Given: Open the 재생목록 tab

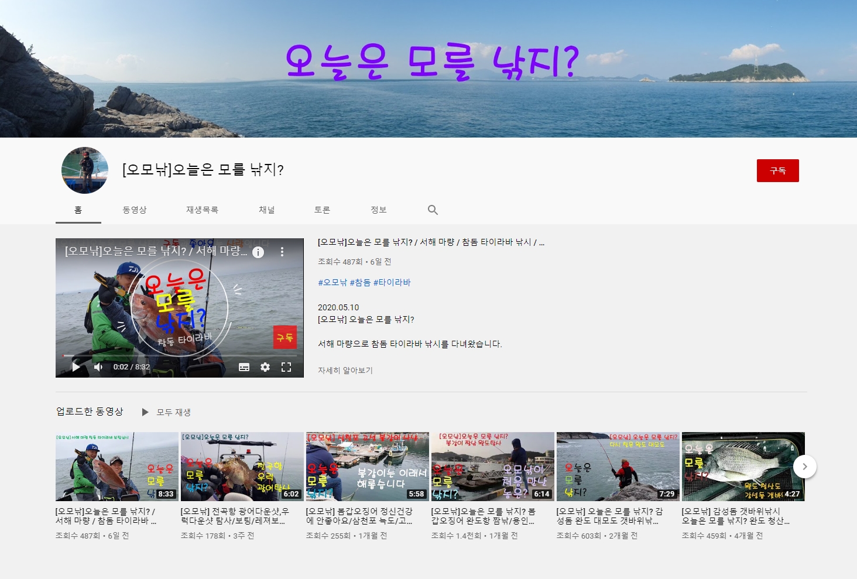Looking at the screenshot, I should [x=202, y=210].
